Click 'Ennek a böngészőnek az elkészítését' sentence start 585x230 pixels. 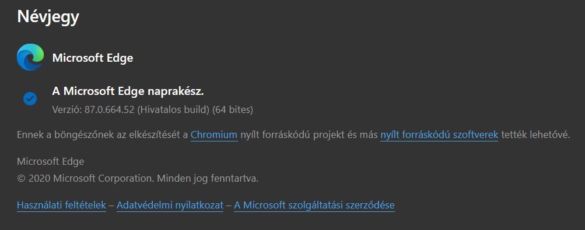102,135
